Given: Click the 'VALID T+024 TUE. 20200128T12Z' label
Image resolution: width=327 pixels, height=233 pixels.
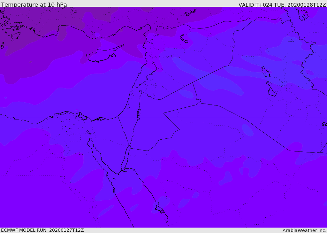Looking at the screenshot, I should point(282,4).
